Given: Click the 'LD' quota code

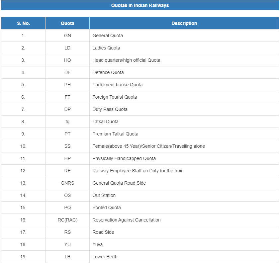Looking at the screenshot, I should [x=67, y=48].
